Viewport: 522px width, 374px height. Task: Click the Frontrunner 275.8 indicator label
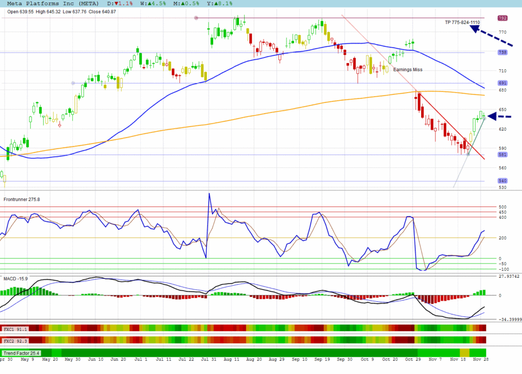tap(22, 199)
